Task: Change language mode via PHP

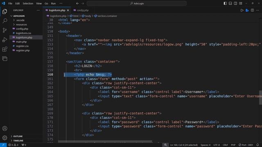Action: 233,145
